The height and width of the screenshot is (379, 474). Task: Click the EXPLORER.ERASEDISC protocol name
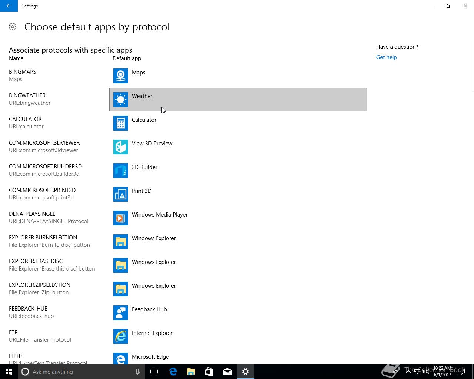pyautogui.click(x=36, y=261)
